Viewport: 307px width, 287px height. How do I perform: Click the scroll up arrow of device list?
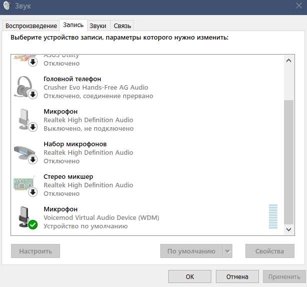288,61
